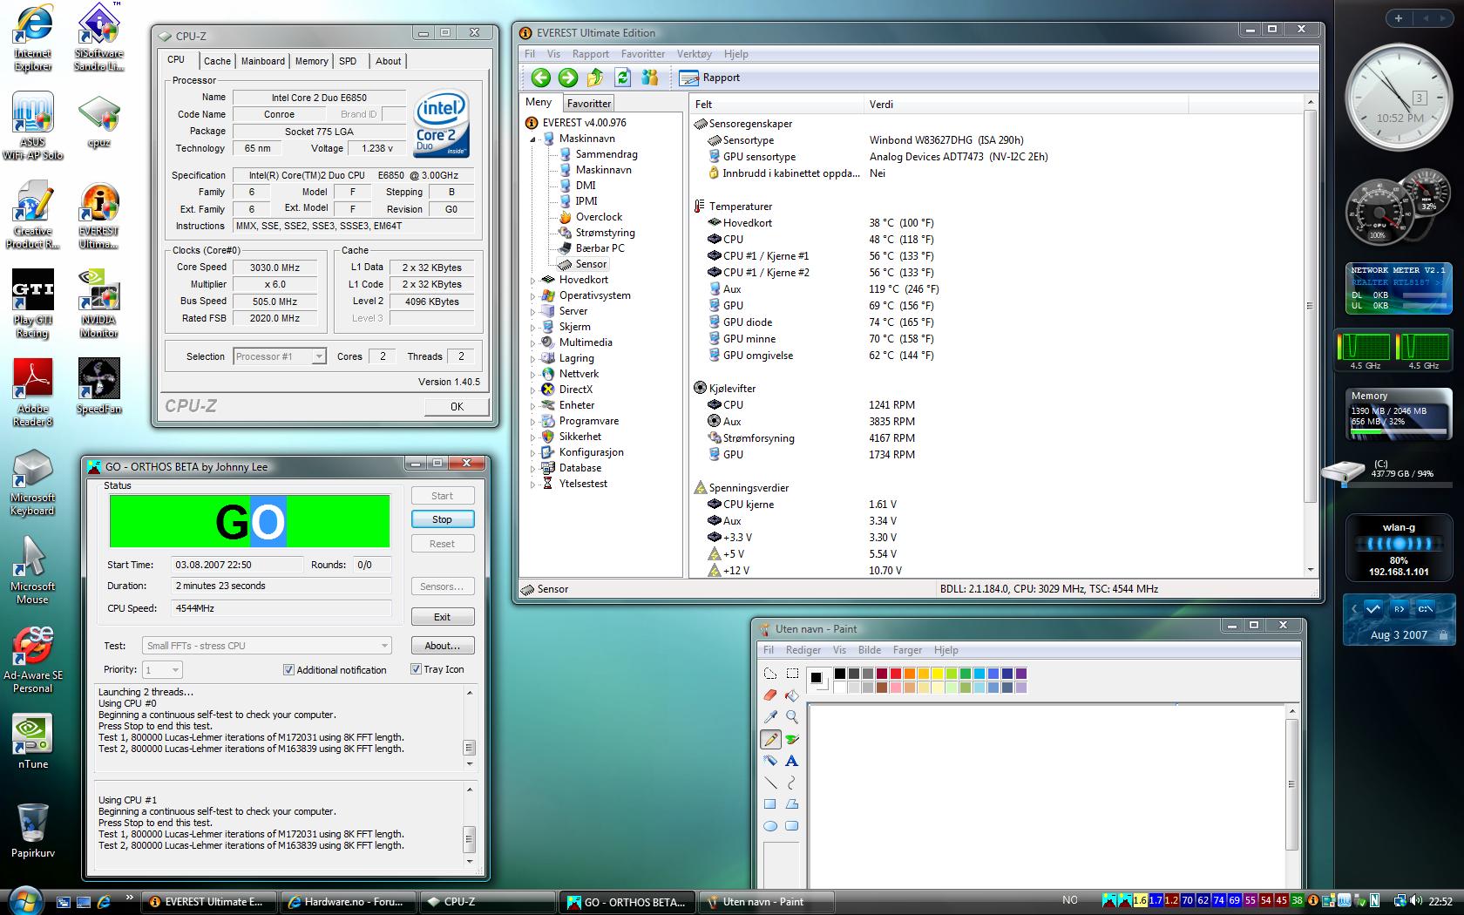Click EVEREST up-level toolbar icon
The width and height of the screenshot is (1464, 915).
595,78
